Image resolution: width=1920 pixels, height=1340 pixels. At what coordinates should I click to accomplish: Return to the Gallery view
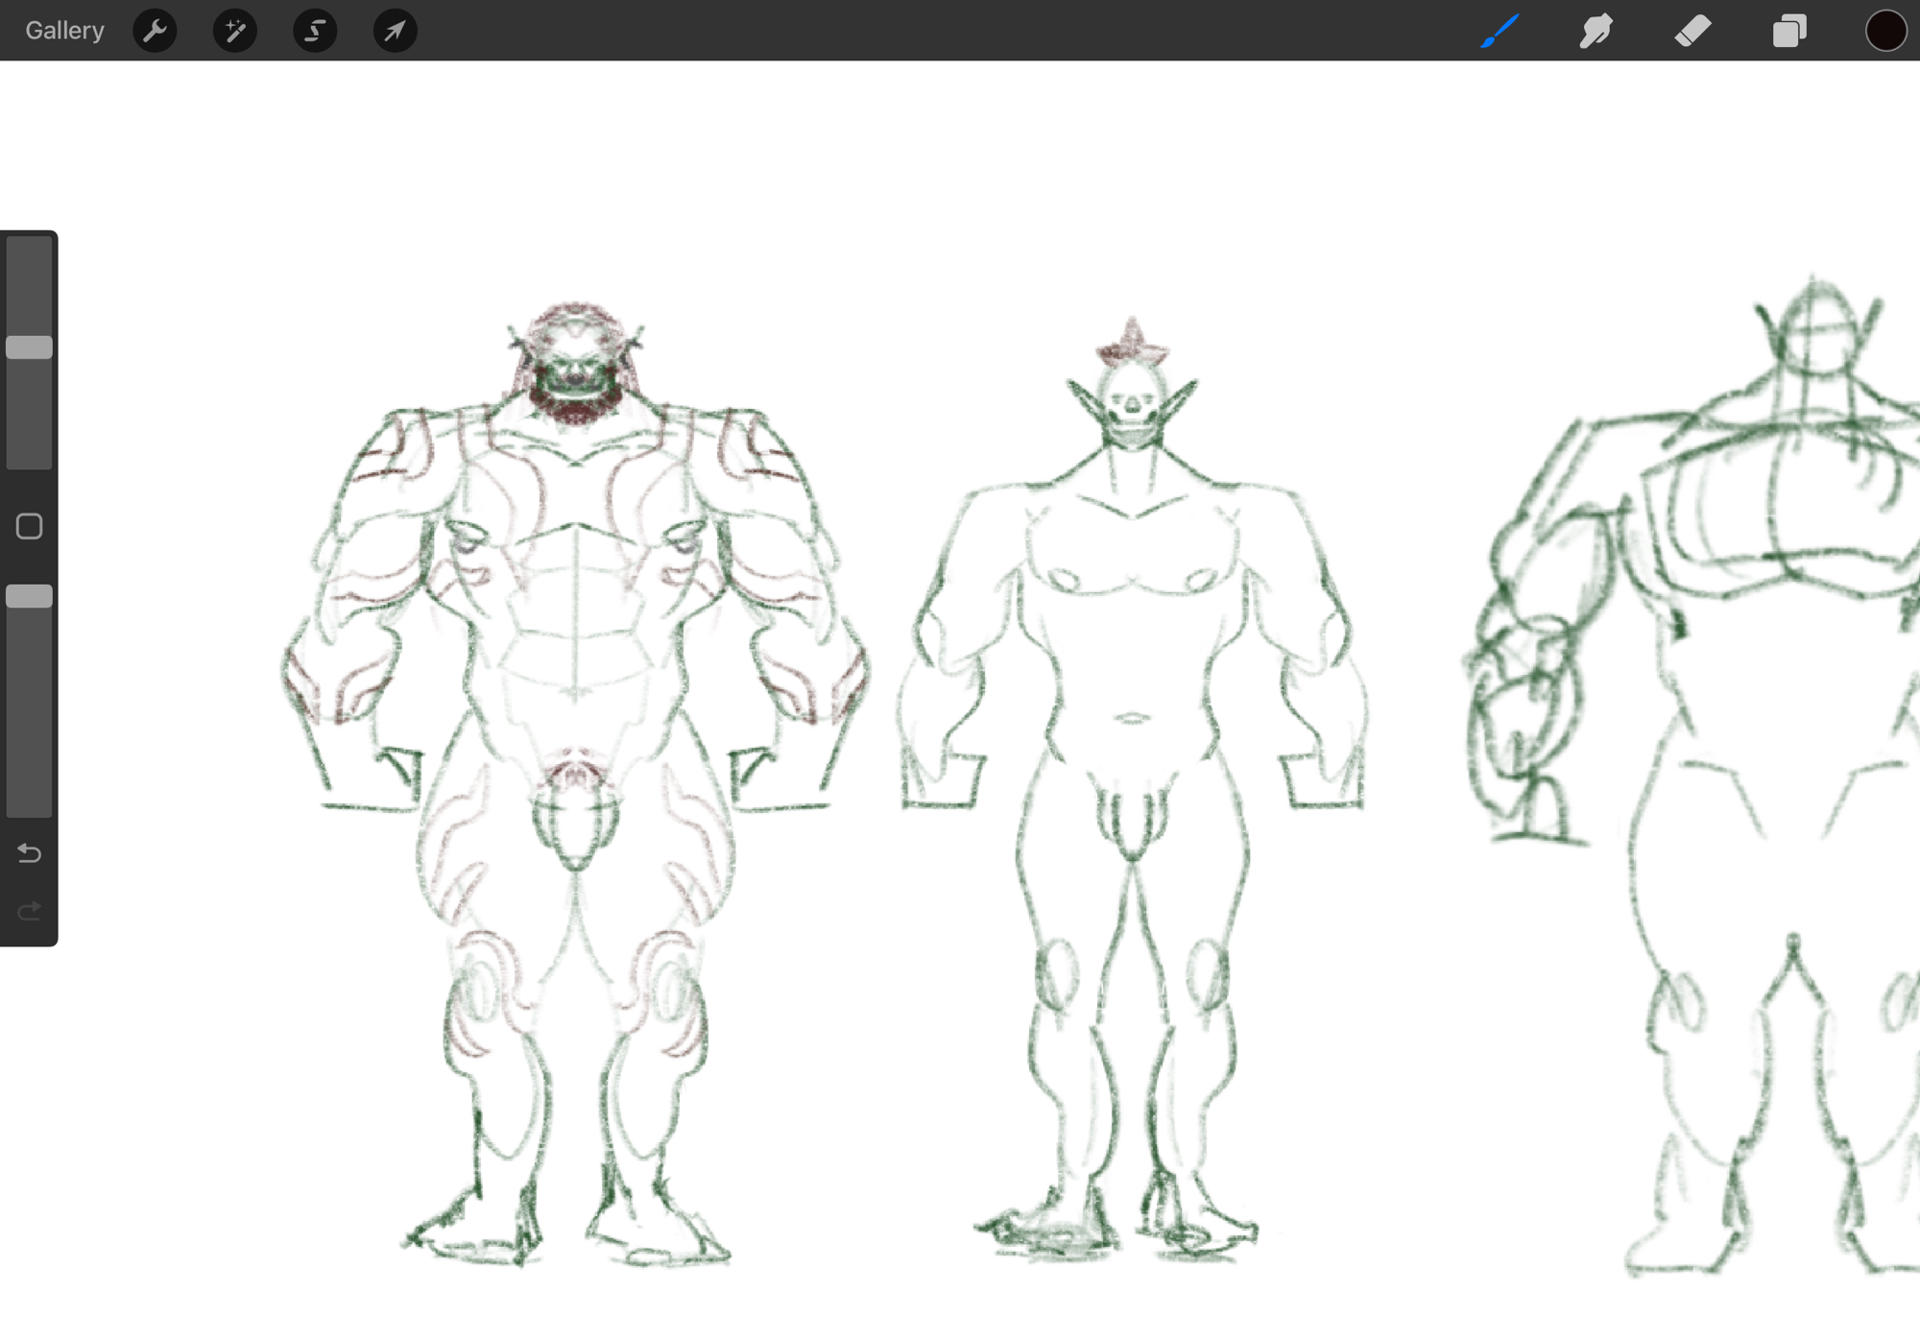pyautogui.click(x=64, y=31)
